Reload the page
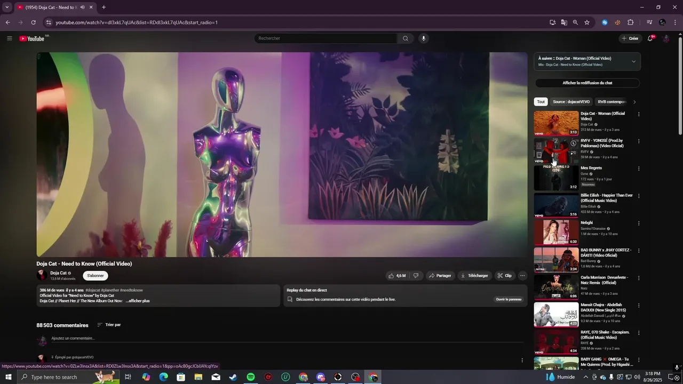 click(33, 22)
